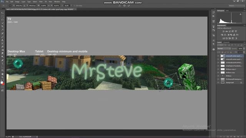
Task: Open the status bar info arrow
Action: 37,137
